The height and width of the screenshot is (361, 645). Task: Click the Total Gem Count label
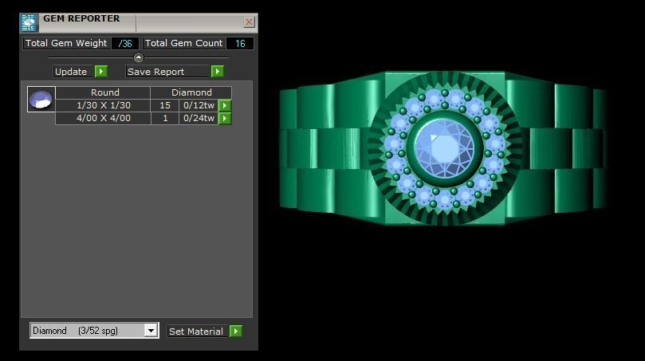tap(184, 43)
